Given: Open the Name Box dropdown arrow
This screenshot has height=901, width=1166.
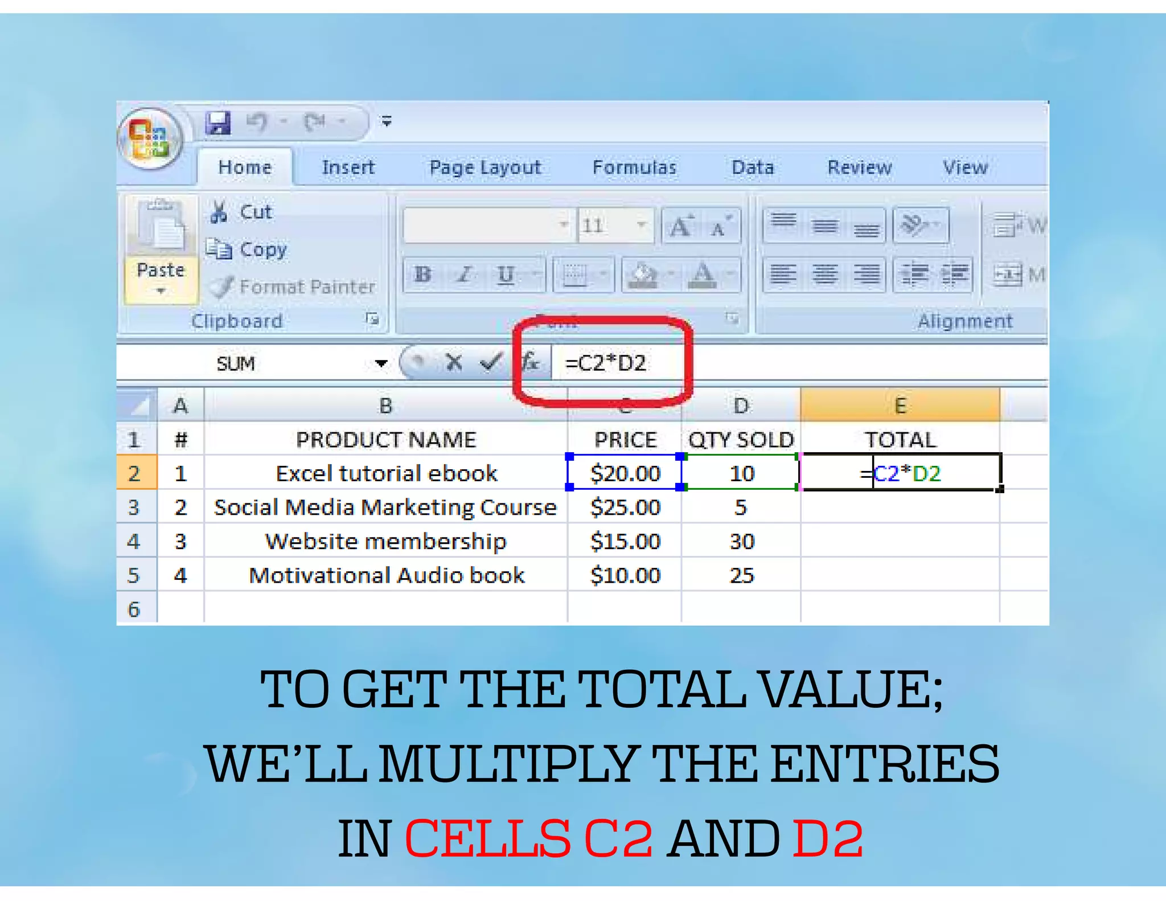Looking at the screenshot, I should click(x=381, y=363).
